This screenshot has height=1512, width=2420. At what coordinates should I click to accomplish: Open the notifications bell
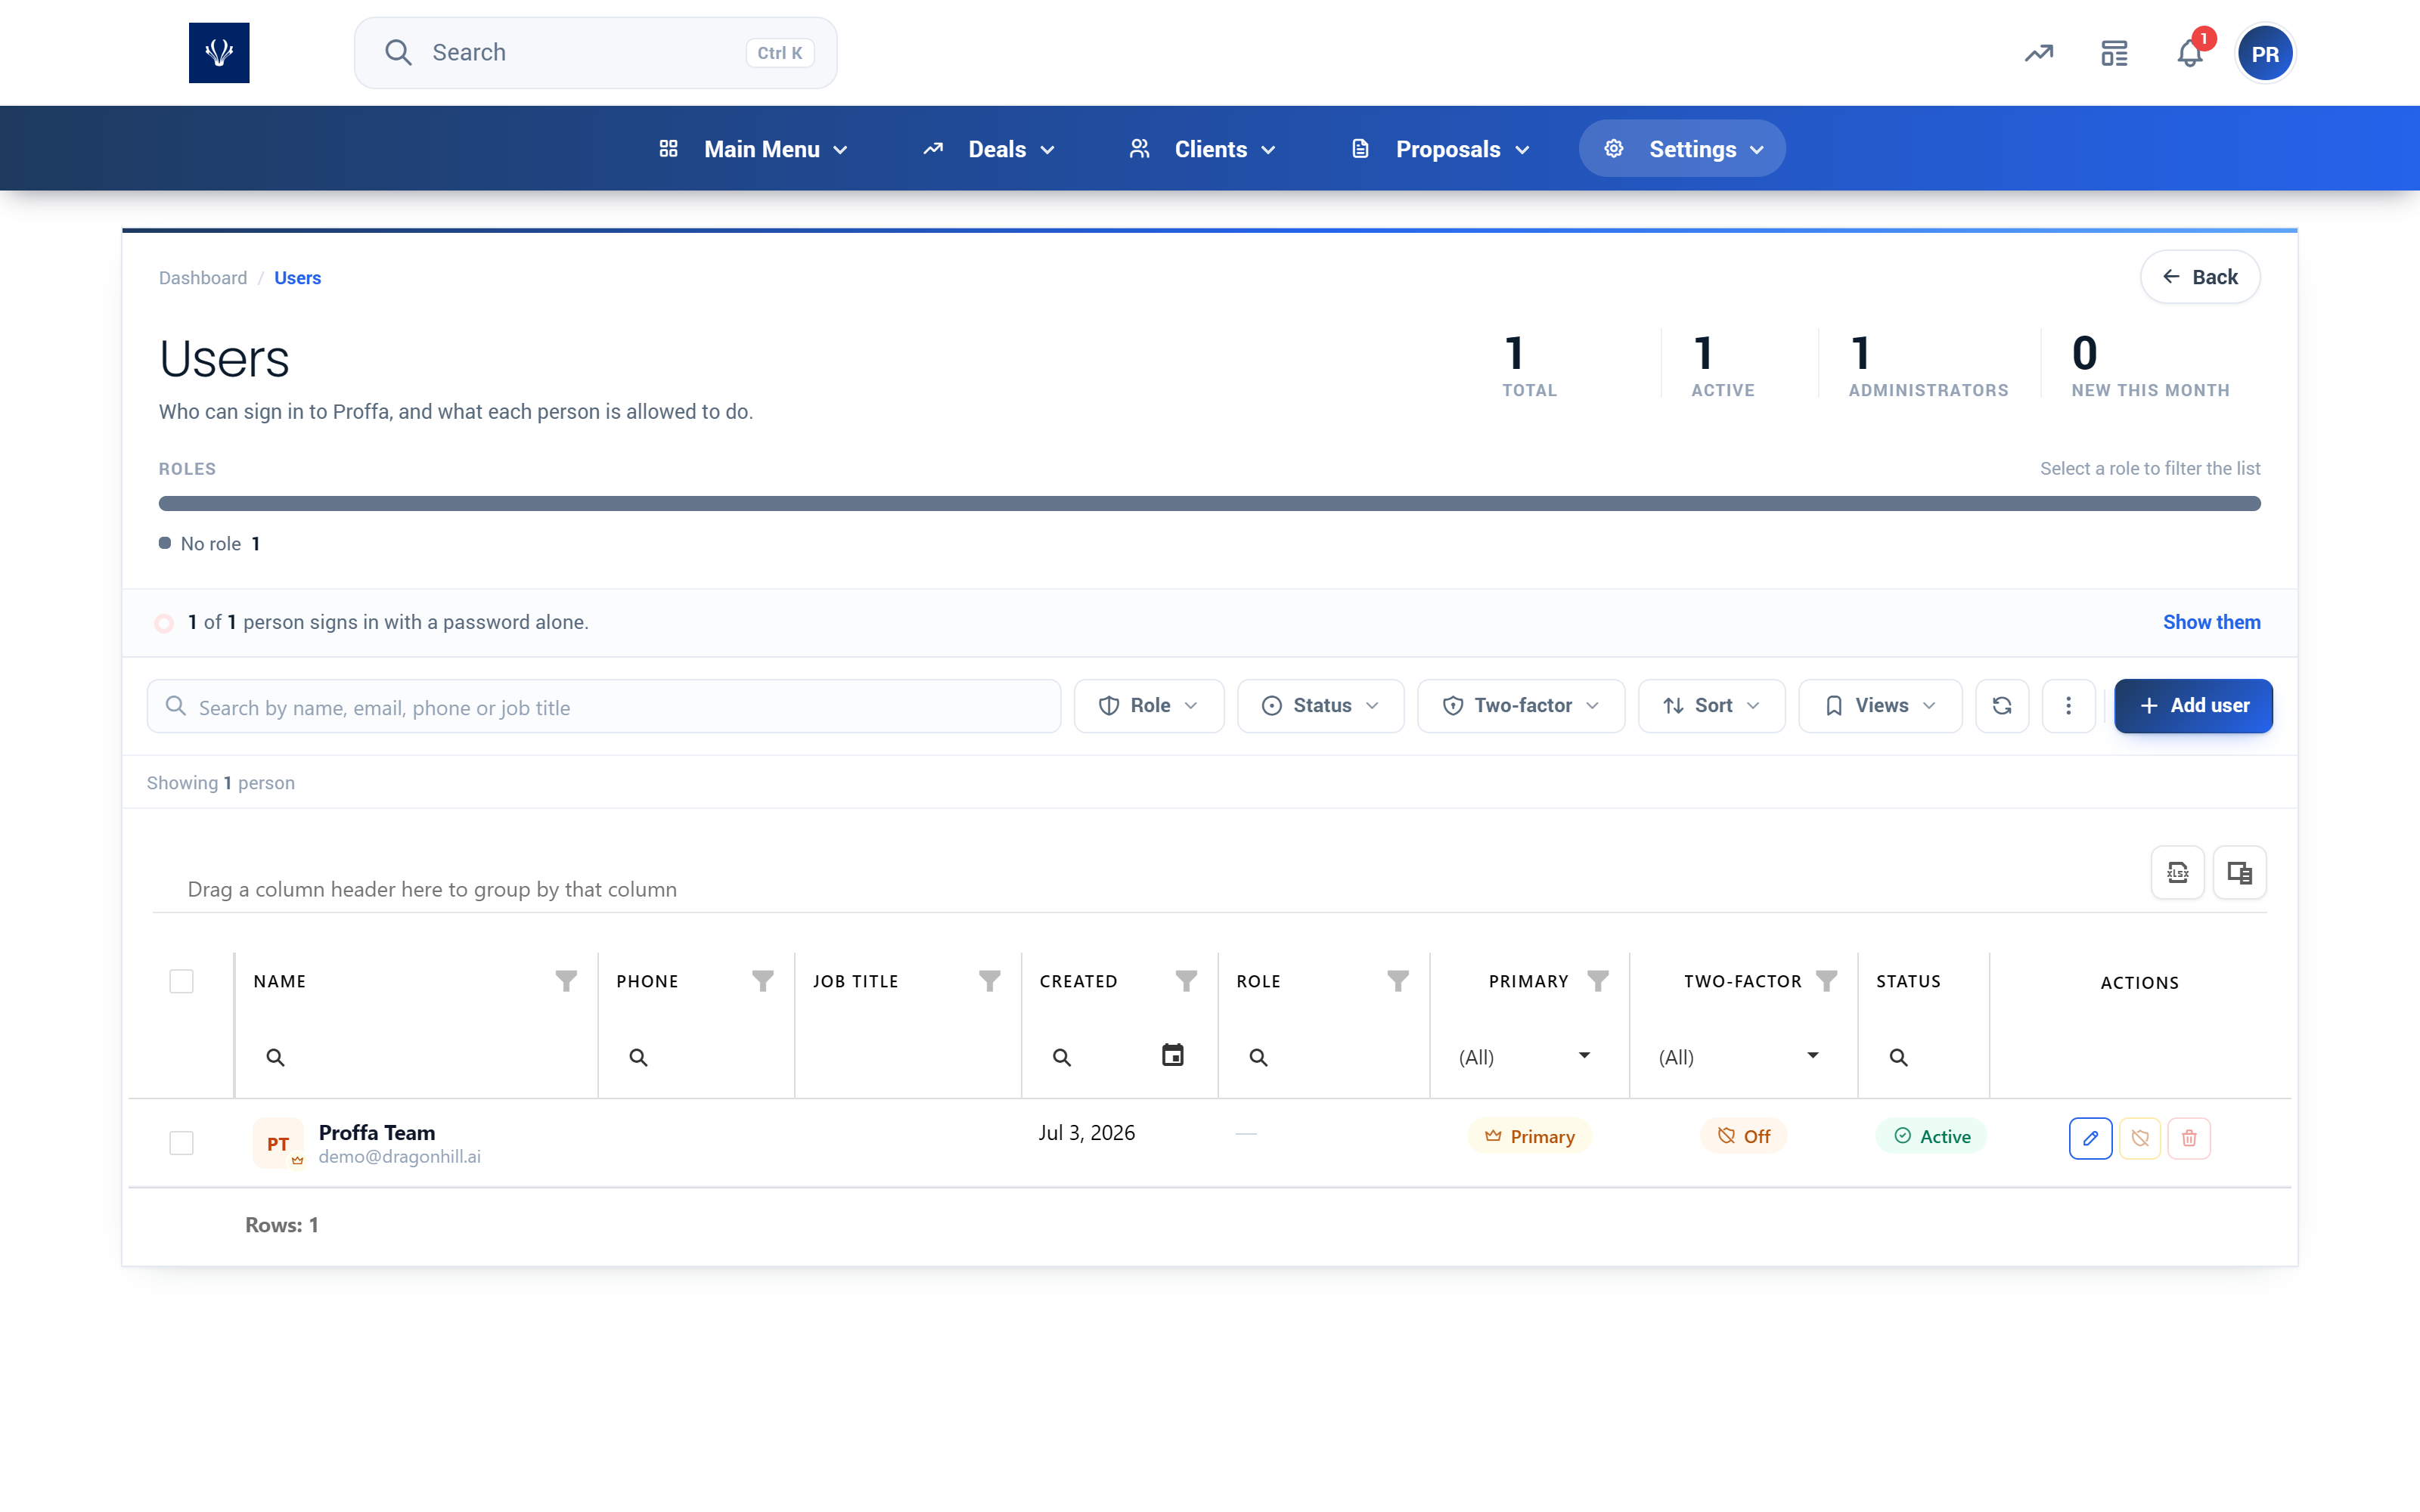point(2190,53)
